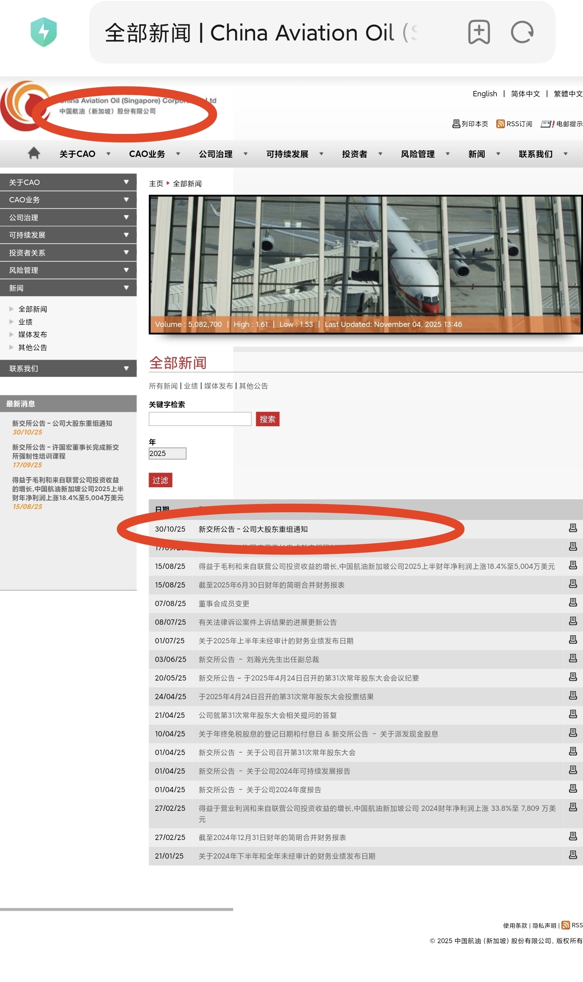Click the red 搜索 button
Viewport: 583px width, 982px height.
pos(268,419)
